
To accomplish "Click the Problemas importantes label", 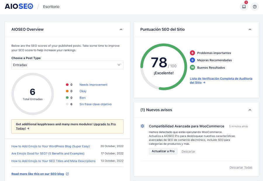I will [214, 53].
